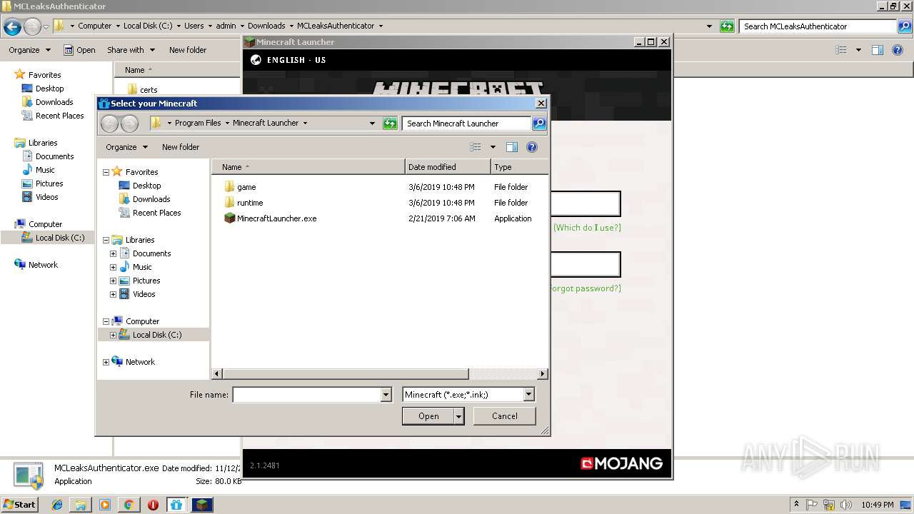Change view using the dialog views icon

click(476, 147)
